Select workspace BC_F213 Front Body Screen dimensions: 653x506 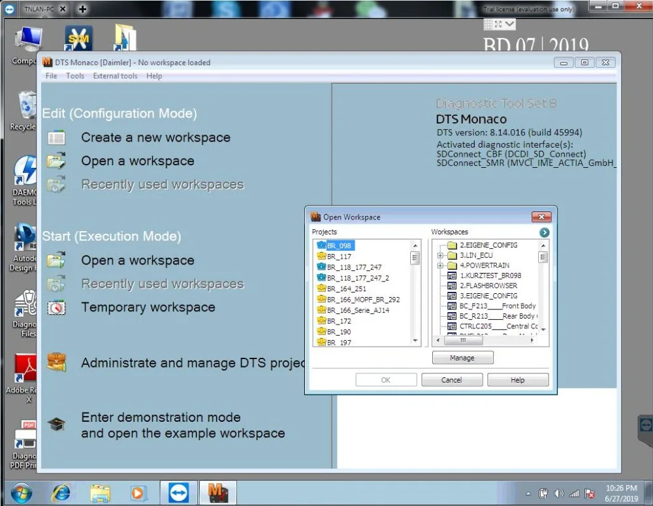(498, 306)
